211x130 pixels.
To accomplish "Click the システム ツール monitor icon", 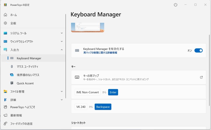I will (5, 33).
